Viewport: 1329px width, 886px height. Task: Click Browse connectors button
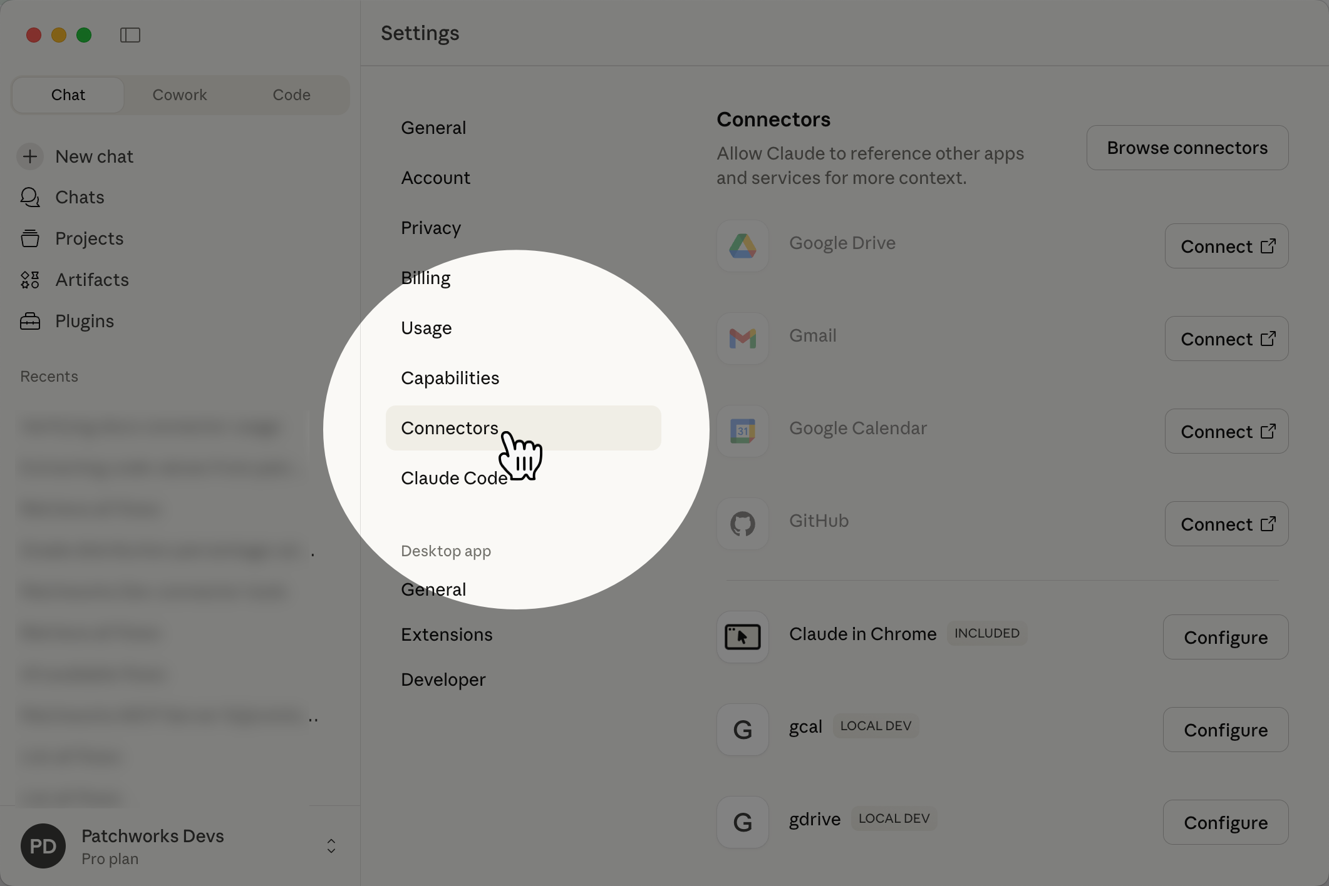1187,148
